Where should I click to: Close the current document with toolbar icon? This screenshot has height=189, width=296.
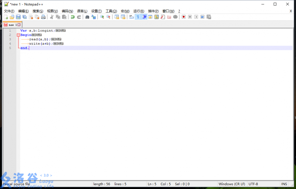31,17
